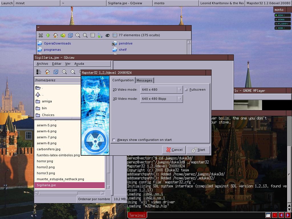Open the Ayuda menu in GQview
Viewport: 292px width, 219px height.
[79, 64]
